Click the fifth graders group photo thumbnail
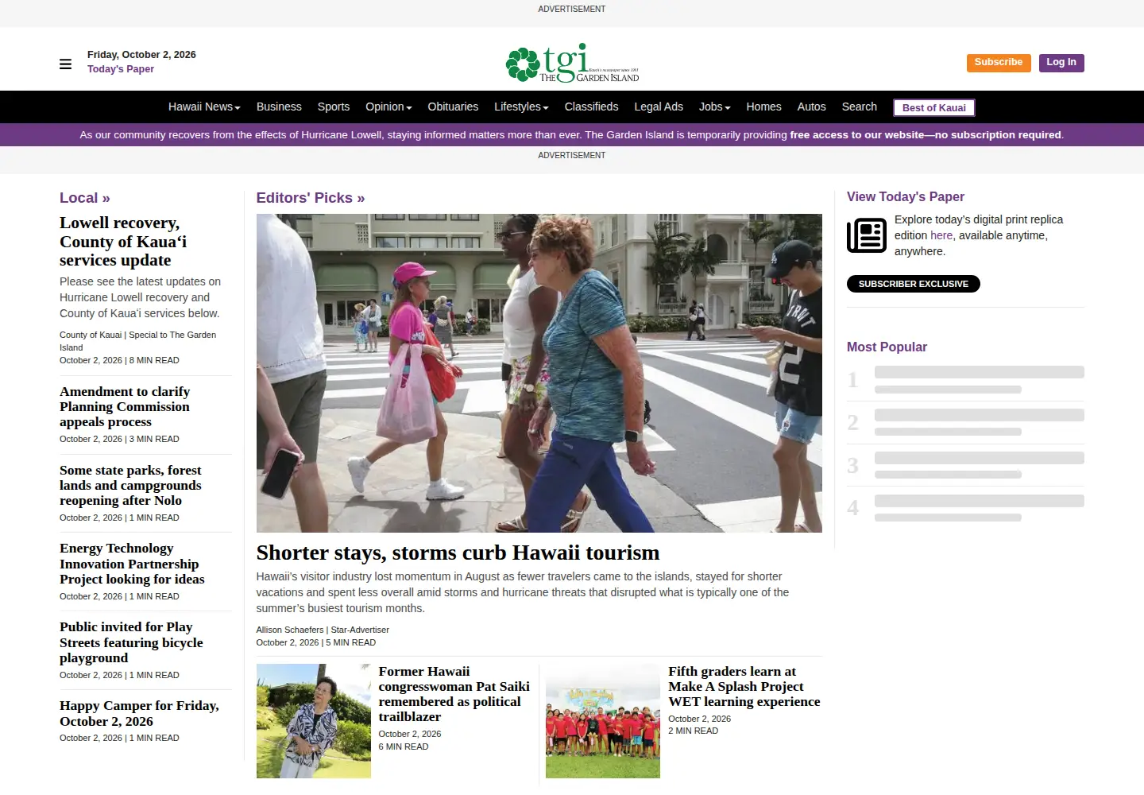 [x=603, y=721]
